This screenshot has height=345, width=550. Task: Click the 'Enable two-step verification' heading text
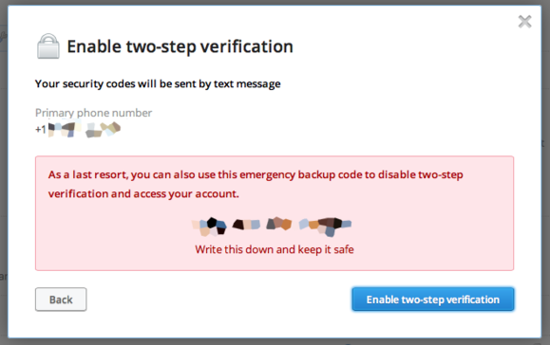[180, 46]
